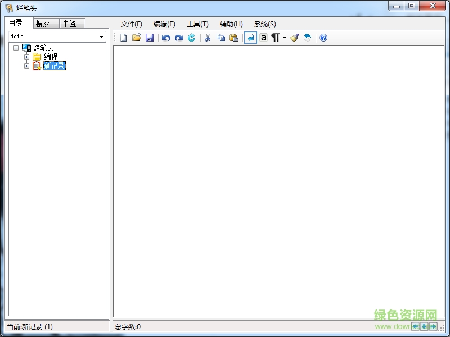Copy selection using the copy icon
The image size is (450, 337).
(x=220, y=38)
